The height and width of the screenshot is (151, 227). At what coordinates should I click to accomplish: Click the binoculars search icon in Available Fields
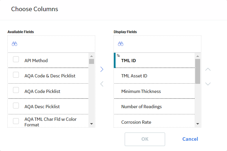(14, 44)
